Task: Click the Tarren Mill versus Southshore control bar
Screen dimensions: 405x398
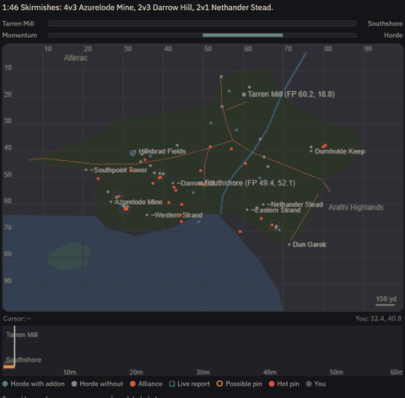Action: [x=202, y=24]
